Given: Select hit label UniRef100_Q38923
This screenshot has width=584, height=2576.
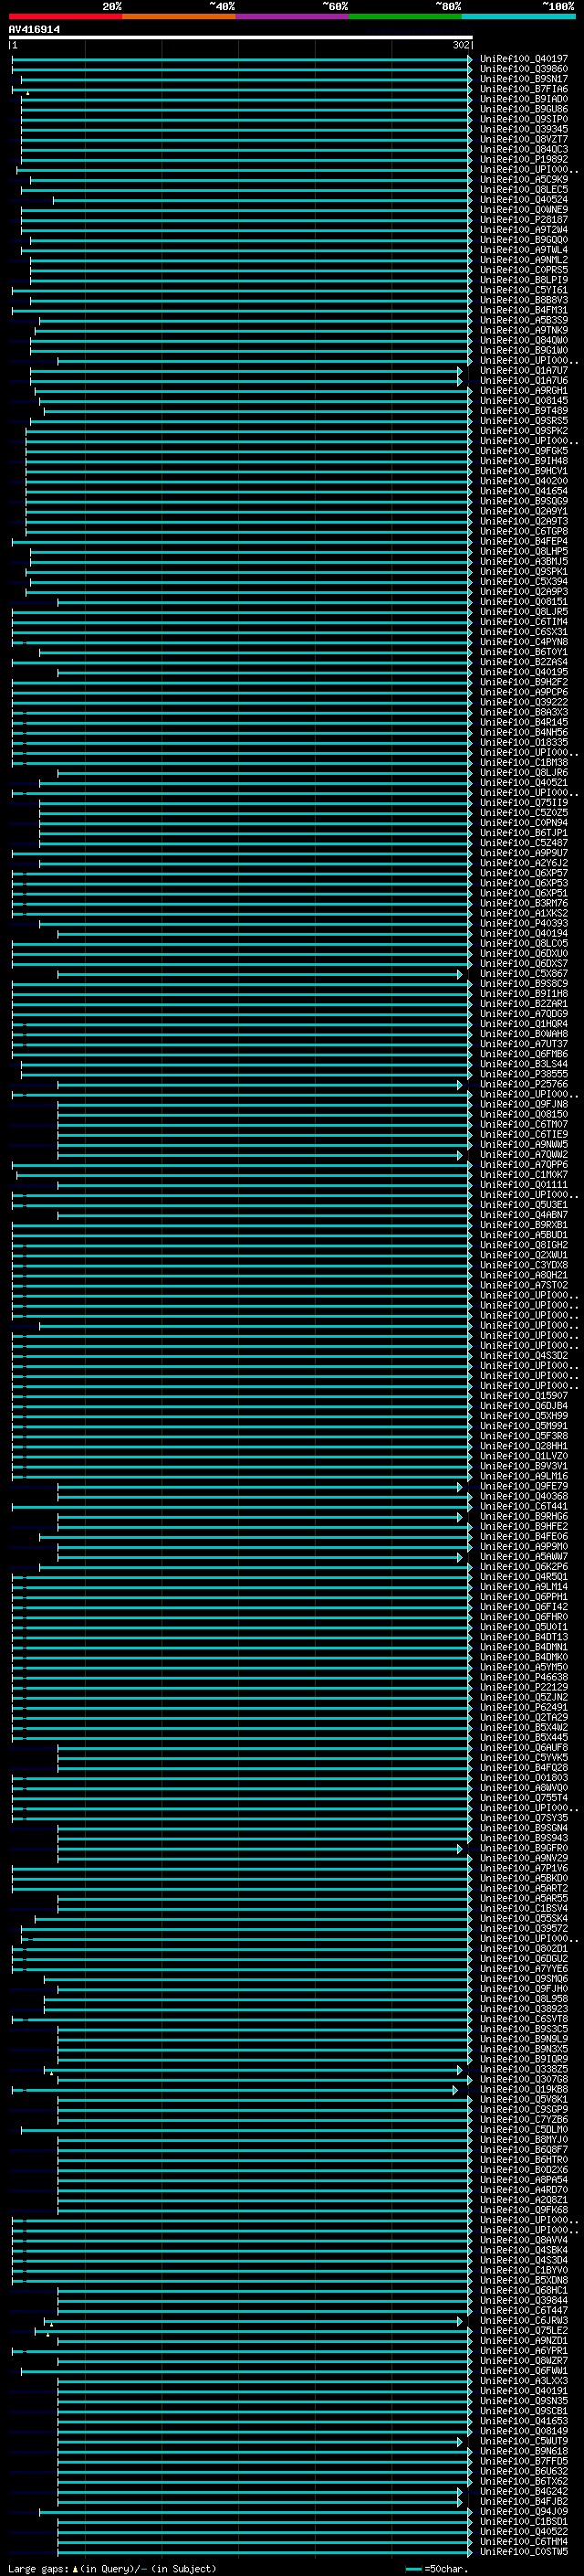Looking at the screenshot, I should tap(524, 2009).
